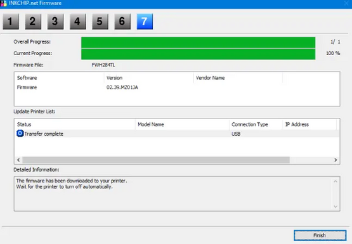Select the highlighted step 7 icon
Image resolution: width=352 pixels, height=244 pixels.
pyautogui.click(x=145, y=22)
